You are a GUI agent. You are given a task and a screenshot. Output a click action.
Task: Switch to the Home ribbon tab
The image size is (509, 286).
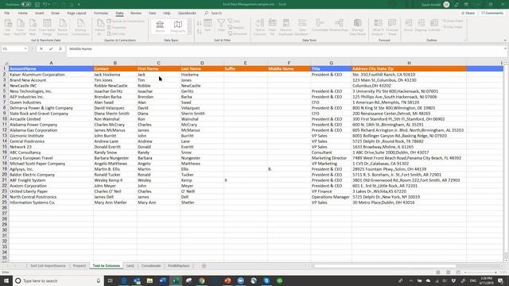(x=22, y=13)
